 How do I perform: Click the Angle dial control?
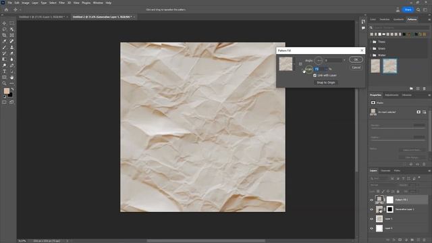(319, 61)
